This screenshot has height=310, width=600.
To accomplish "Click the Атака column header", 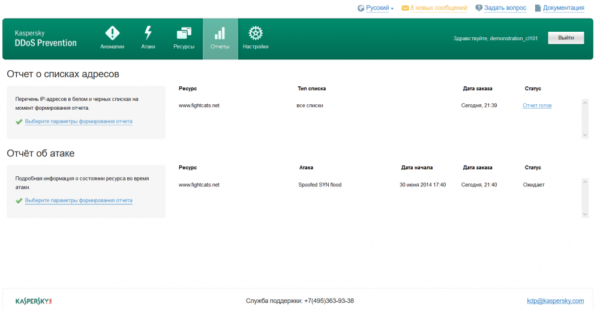I will click(306, 167).
